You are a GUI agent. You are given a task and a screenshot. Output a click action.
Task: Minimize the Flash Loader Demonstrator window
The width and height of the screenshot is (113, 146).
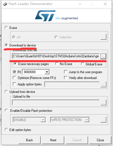[x=80, y=4]
